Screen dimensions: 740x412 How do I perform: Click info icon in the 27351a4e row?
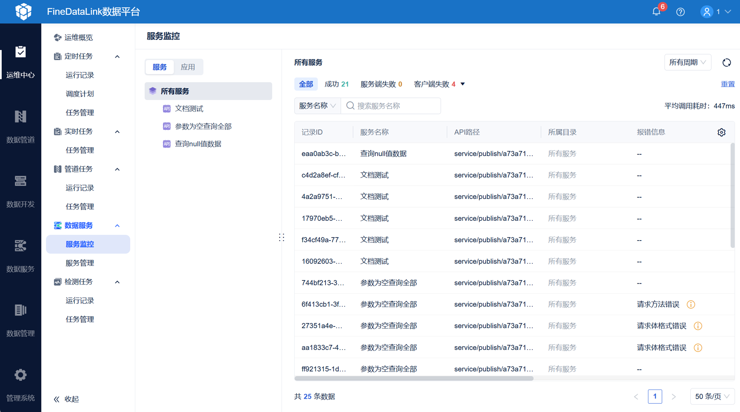698,326
